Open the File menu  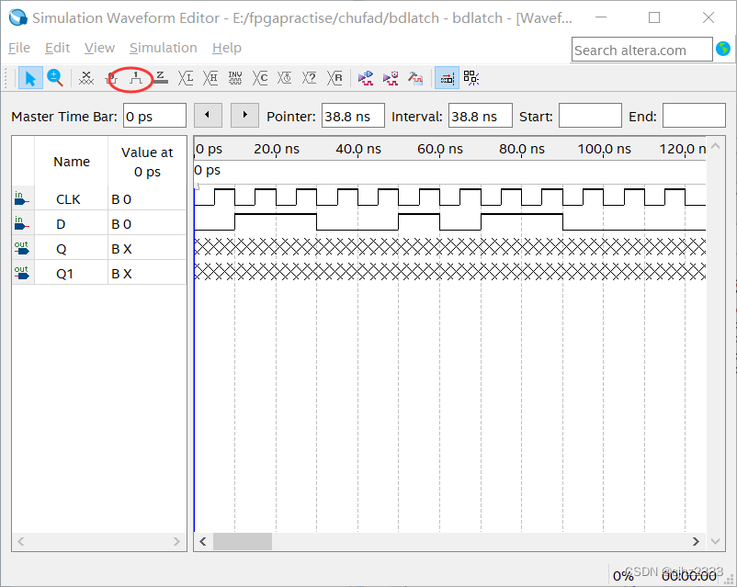click(x=19, y=48)
